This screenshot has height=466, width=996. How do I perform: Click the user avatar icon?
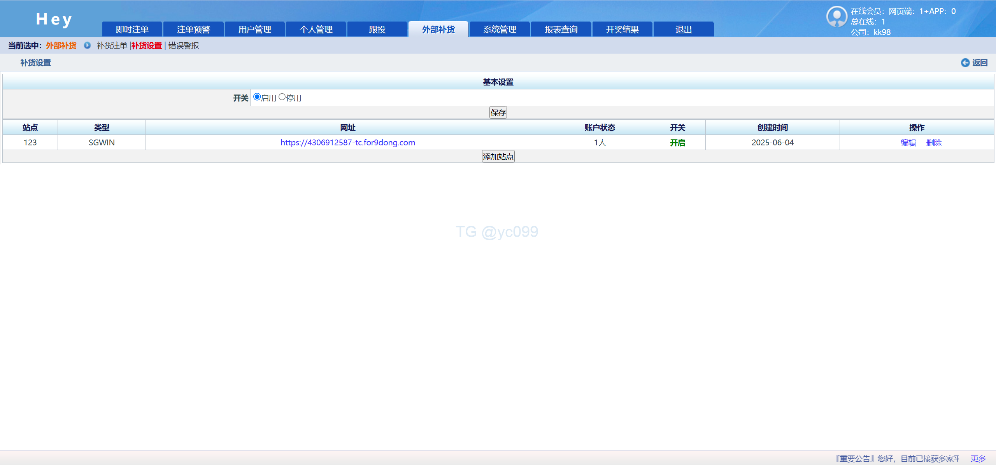click(x=836, y=17)
